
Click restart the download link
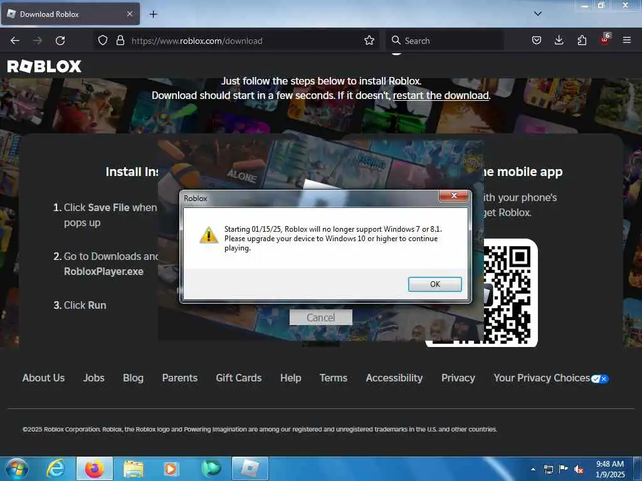[x=441, y=95]
